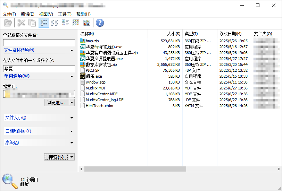Click the 浏览(B)... button
282x191 pixels.
57,103
